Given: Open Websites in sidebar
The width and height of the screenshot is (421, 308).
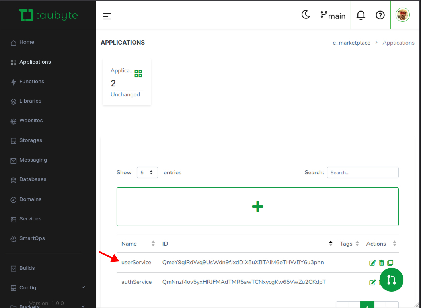Looking at the screenshot, I should (x=31, y=121).
